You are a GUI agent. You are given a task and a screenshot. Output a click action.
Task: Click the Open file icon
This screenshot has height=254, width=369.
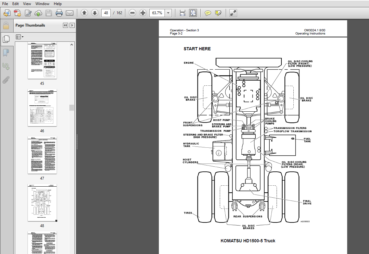coord(7,13)
